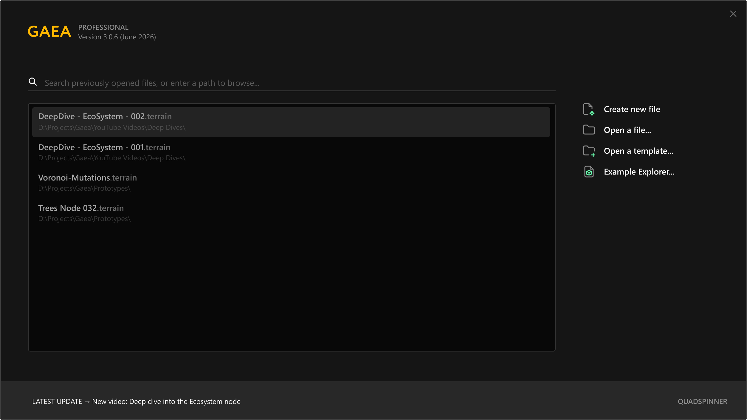Click the Create new file label
This screenshot has width=747, height=420.
coord(632,109)
